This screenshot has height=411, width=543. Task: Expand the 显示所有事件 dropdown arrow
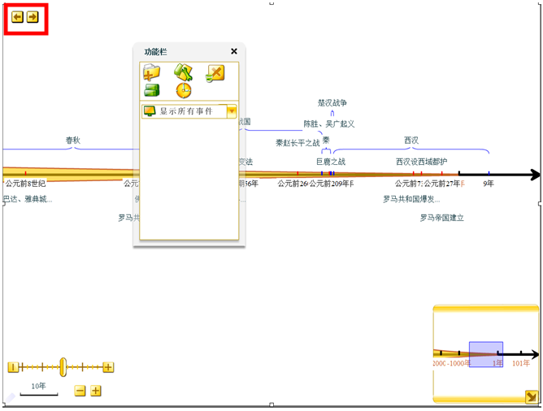(x=232, y=111)
